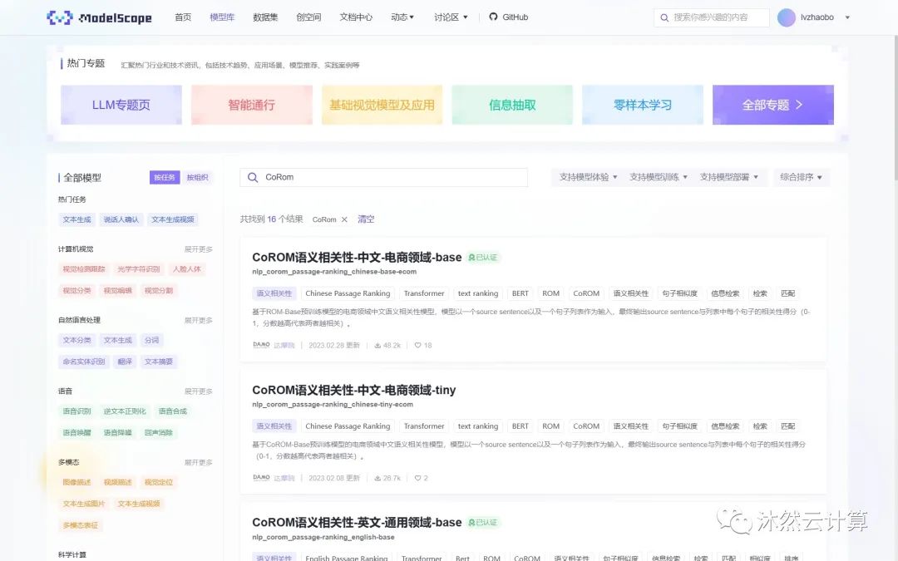Select 命名实体识别 task tag
The height and width of the screenshot is (561, 898).
(x=84, y=362)
